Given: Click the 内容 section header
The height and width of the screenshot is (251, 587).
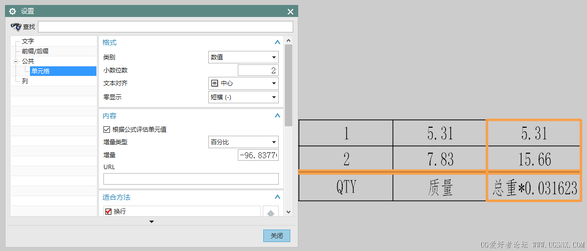Looking at the screenshot, I should pos(110,116).
